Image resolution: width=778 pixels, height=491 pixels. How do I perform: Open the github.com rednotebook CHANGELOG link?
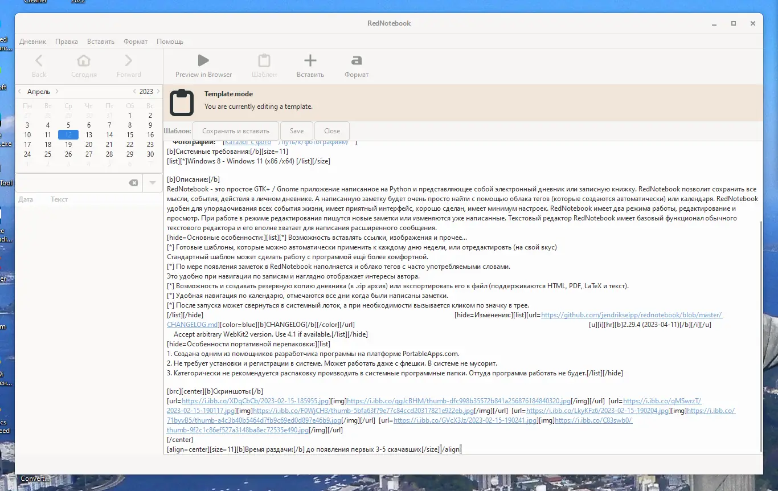[x=631, y=315]
